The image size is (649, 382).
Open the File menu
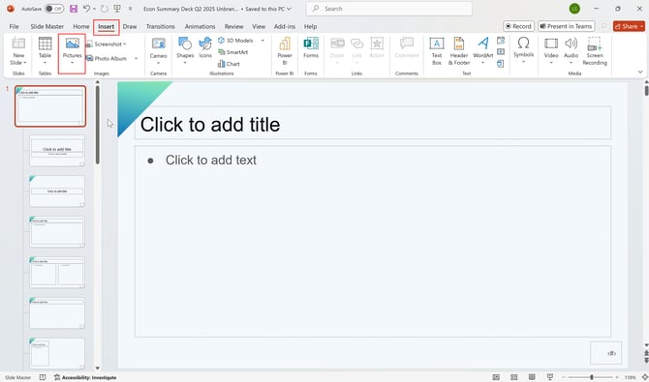[15, 26]
